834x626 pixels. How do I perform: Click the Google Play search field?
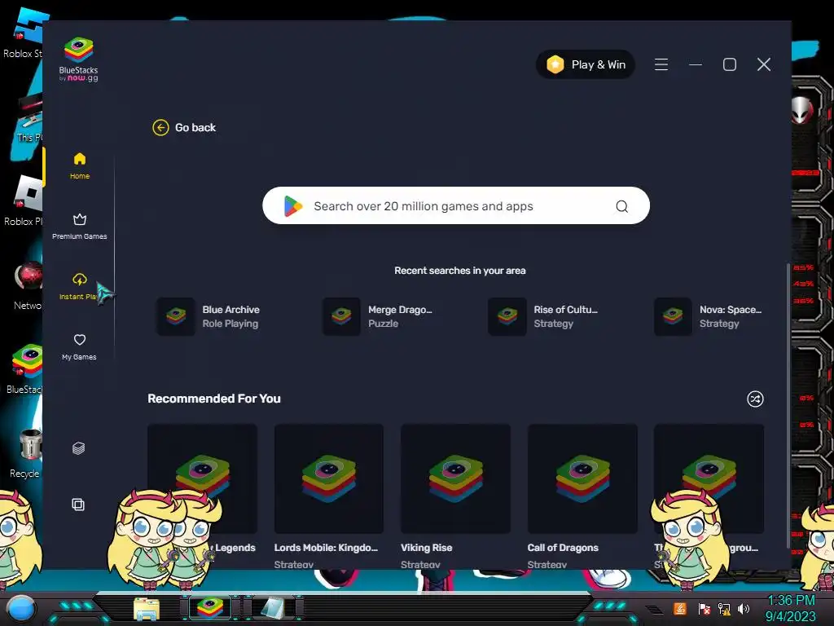point(456,205)
